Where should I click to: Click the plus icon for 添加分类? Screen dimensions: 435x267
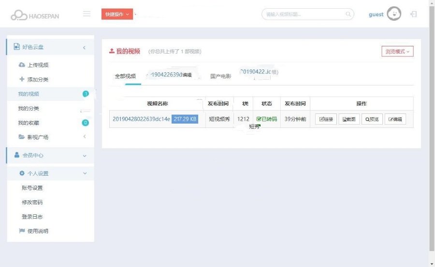(22, 79)
